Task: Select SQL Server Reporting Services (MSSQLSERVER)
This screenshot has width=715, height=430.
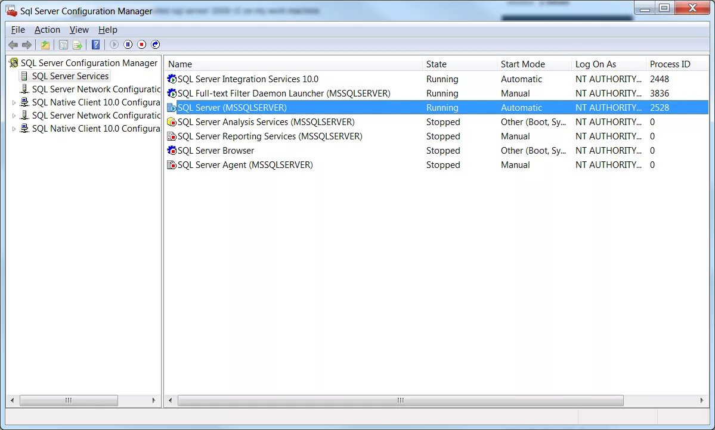Action: (x=270, y=136)
